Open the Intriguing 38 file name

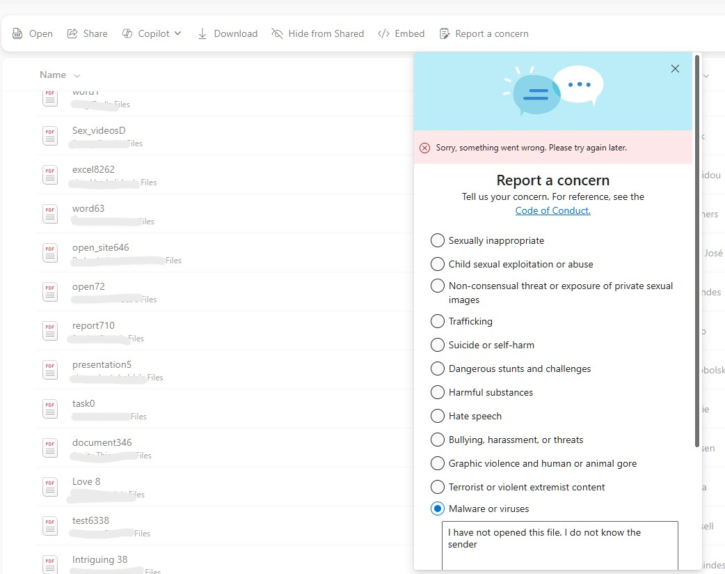tap(99, 559)
